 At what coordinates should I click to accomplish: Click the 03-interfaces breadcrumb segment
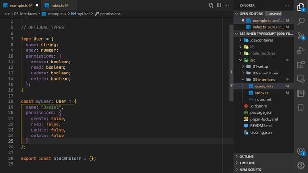(26, 14)
